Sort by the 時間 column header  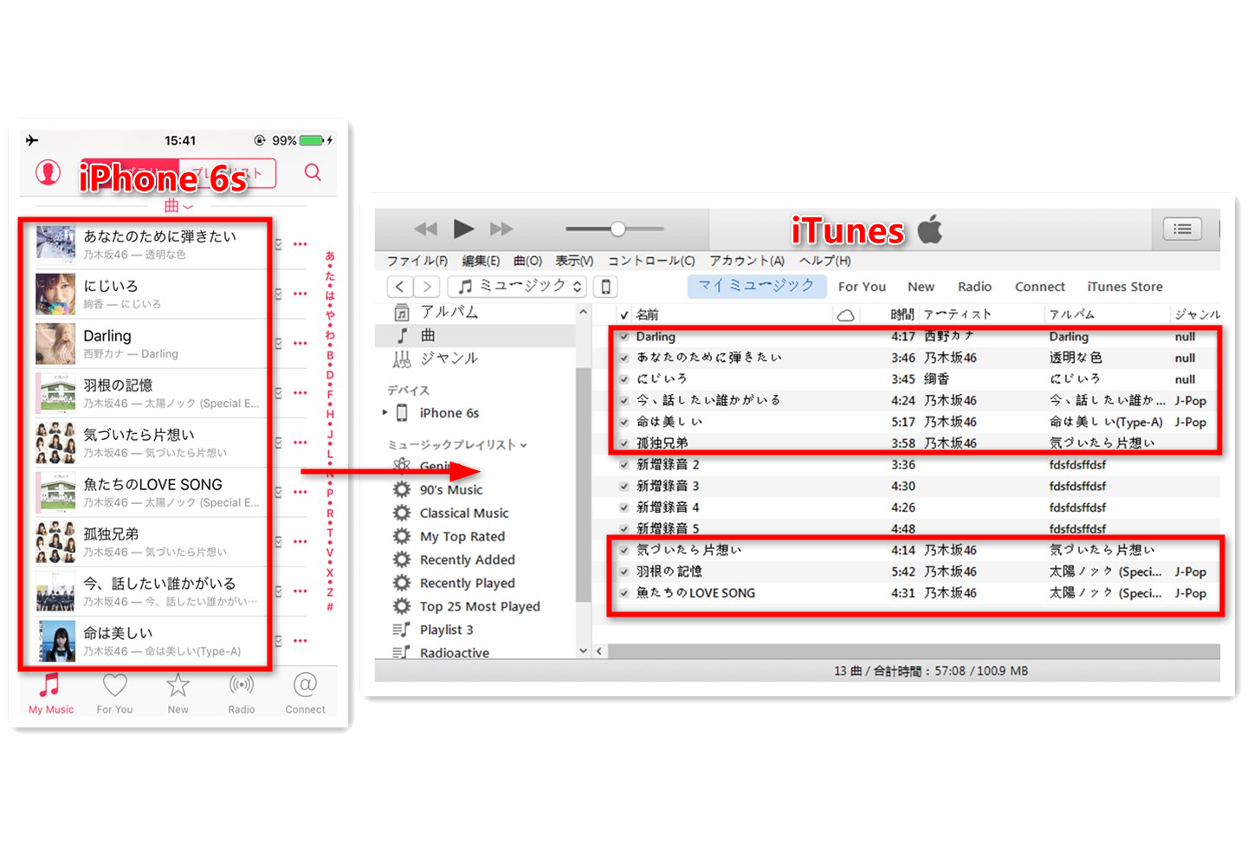[902, 314]
